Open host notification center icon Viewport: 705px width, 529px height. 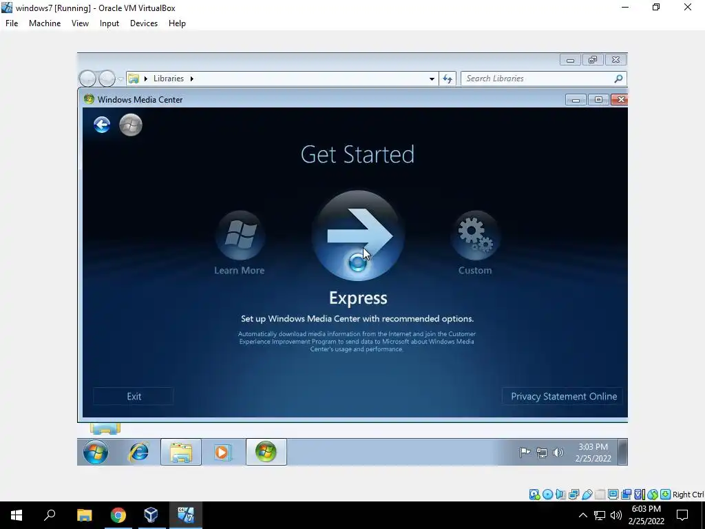tap(682, 515)
